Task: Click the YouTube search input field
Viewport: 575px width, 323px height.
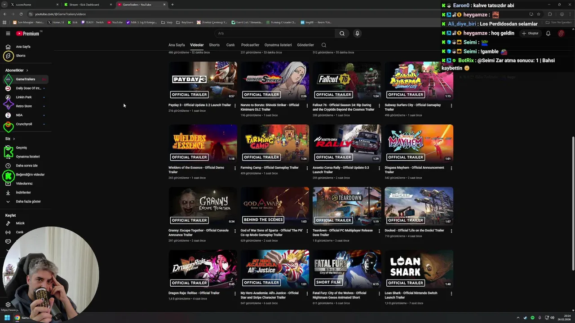Action: tap(275, 33)
